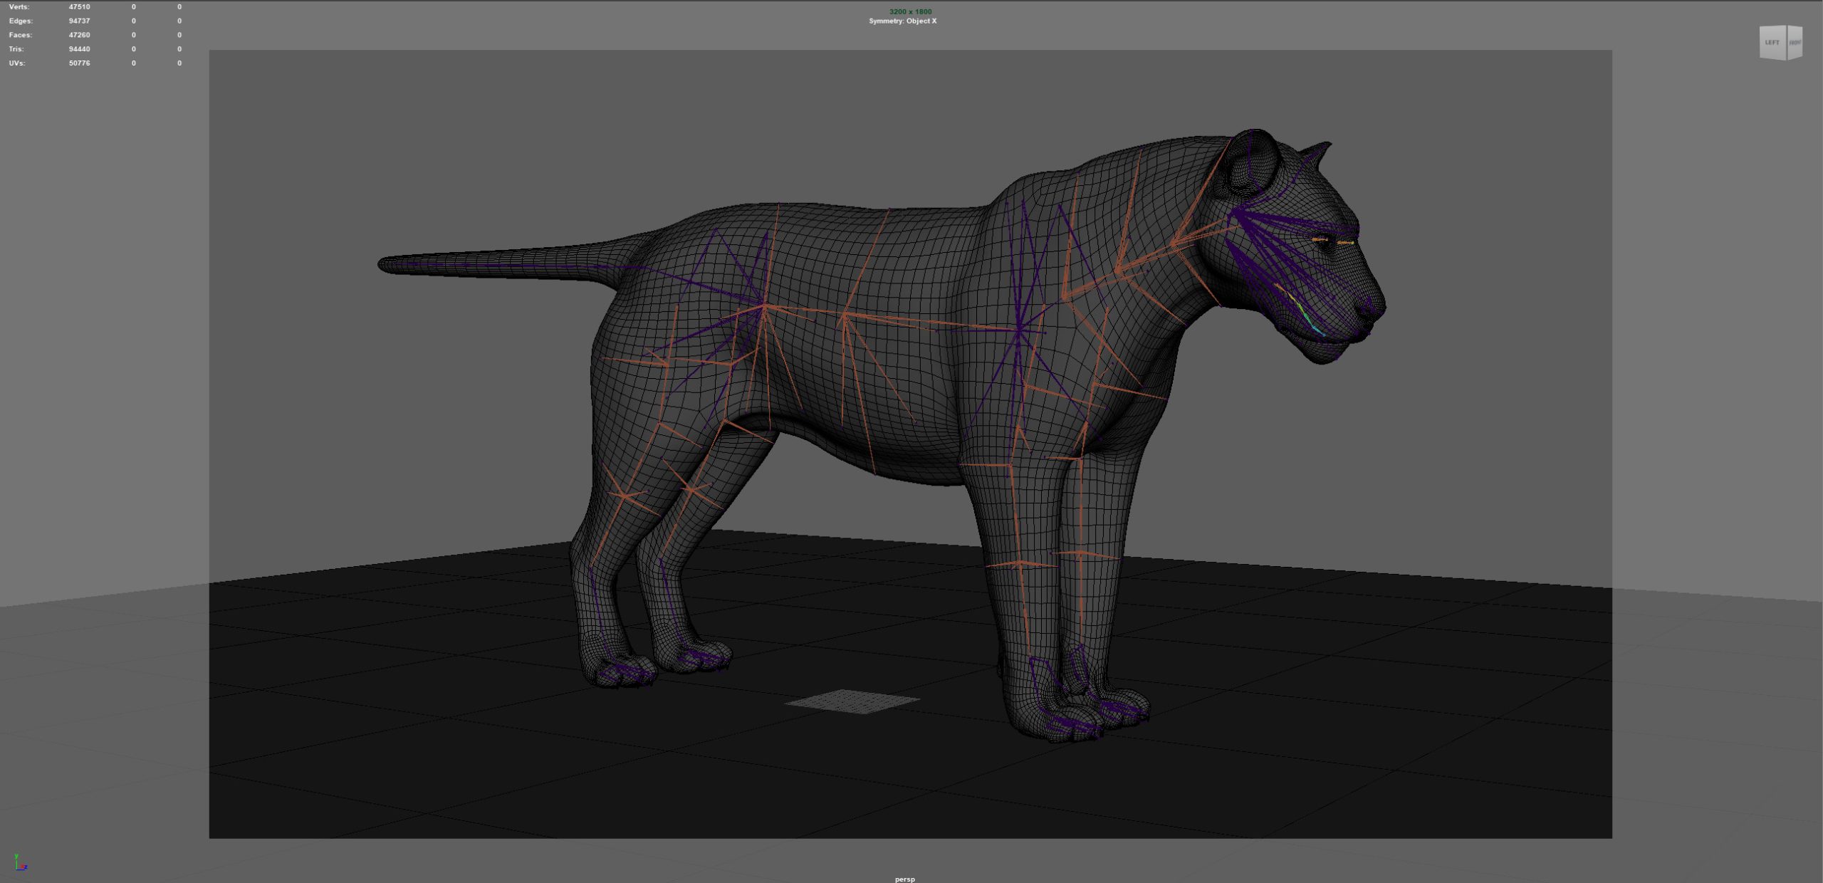Click the XYZ axis indicator icon
This screenshot has height=883, width=1823.
point(20,862)
